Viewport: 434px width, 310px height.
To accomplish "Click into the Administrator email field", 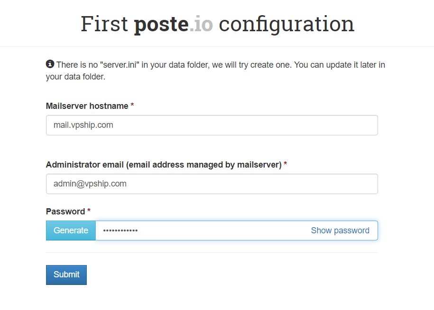I will tap(212, 184).
